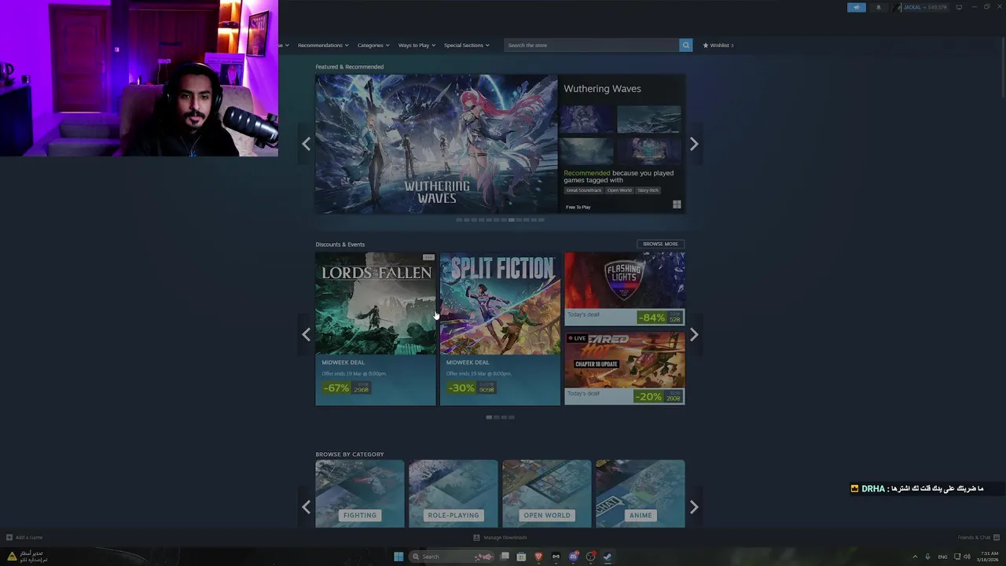Image resolution: width=1006 pixels, height=566 pixels.
Task: Click the BROWSE MORE button
Action: point(660,244)
